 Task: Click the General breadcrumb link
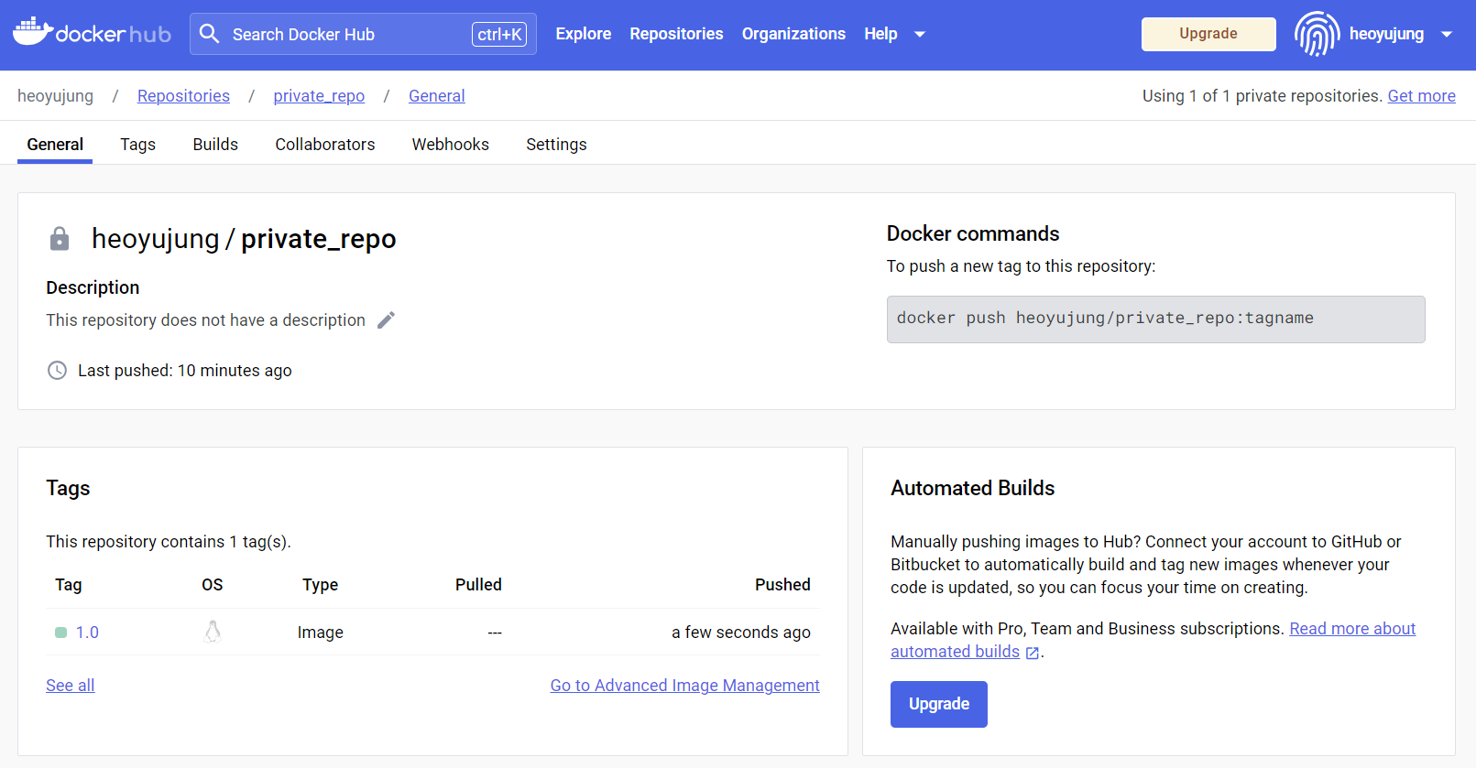(437, 96)
